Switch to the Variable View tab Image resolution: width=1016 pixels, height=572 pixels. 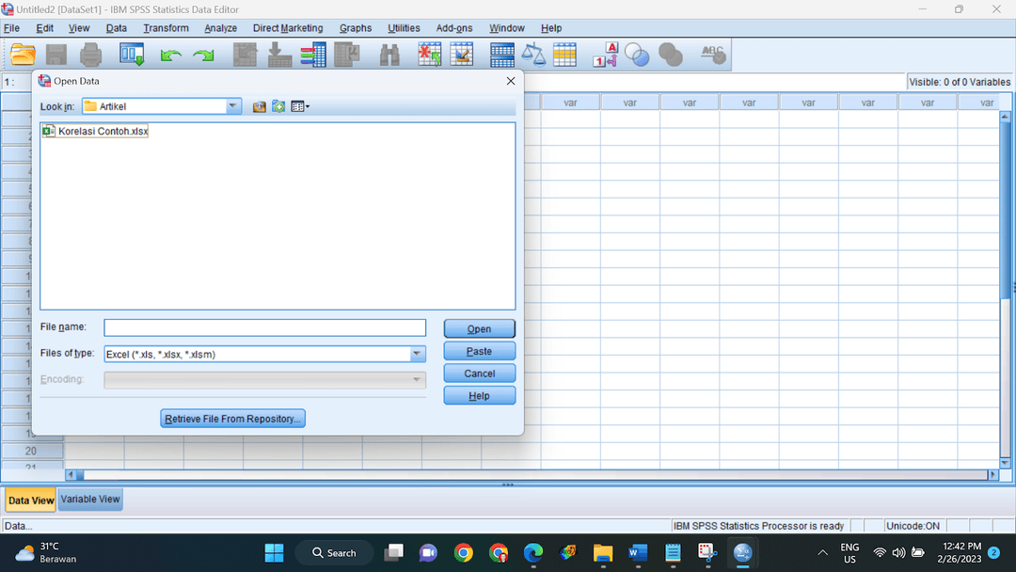tap(90, 500)
